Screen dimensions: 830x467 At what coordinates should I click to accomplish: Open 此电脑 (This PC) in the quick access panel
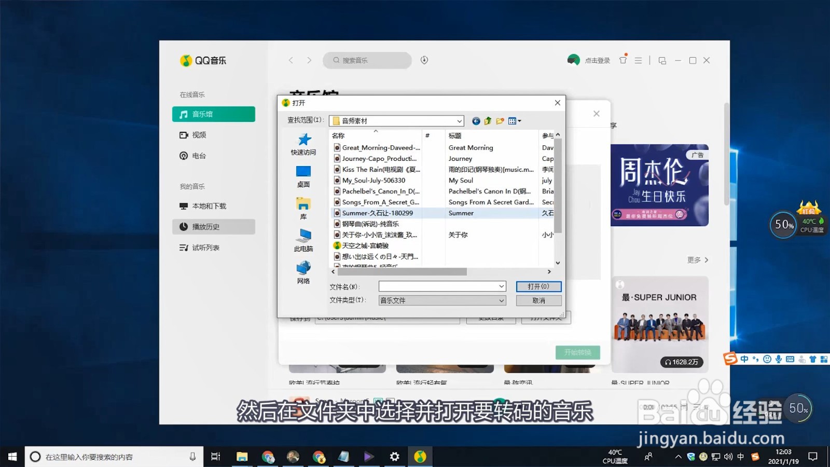(303, 240)
